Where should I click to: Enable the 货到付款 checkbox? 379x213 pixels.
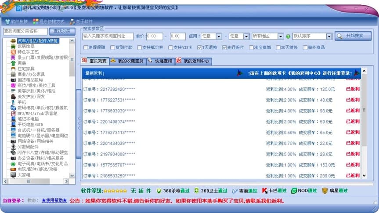[112, 47]
